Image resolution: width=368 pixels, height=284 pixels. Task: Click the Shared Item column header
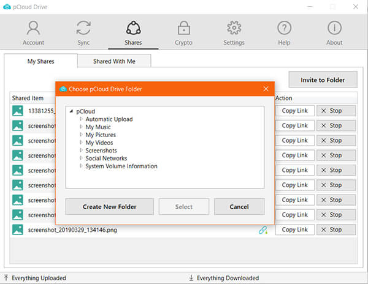[28, 98]
